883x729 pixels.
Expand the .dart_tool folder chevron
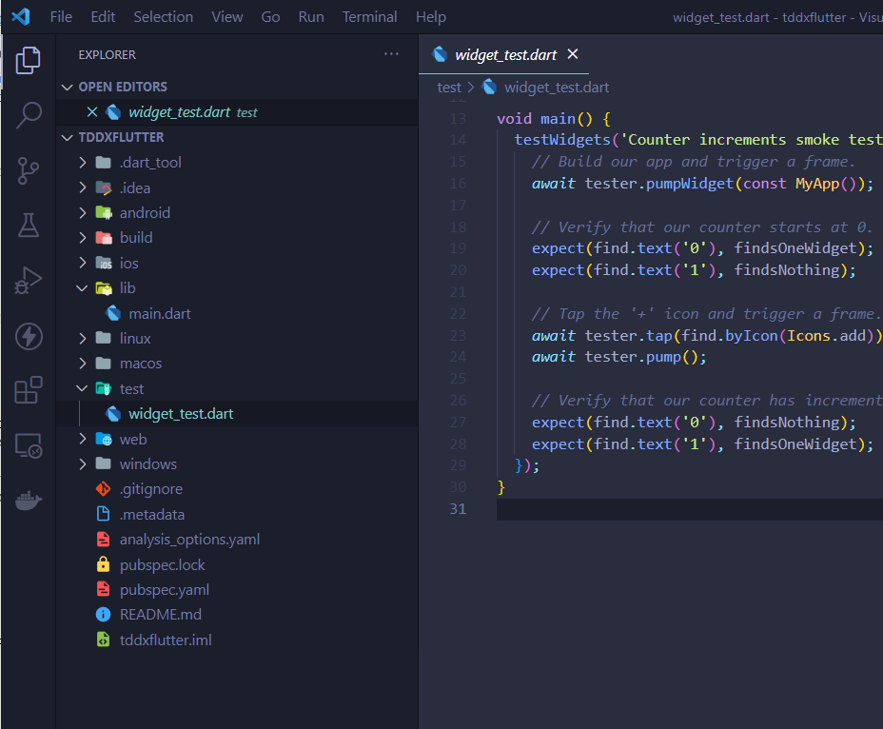click(x=83, y=162)
